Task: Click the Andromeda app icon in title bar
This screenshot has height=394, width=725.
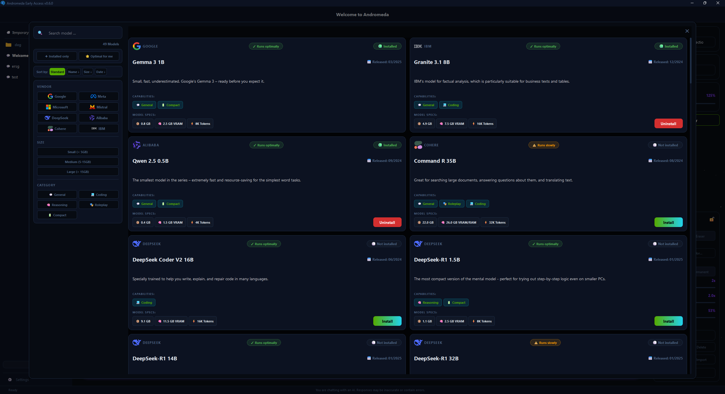Action: (x=3, y=3)
